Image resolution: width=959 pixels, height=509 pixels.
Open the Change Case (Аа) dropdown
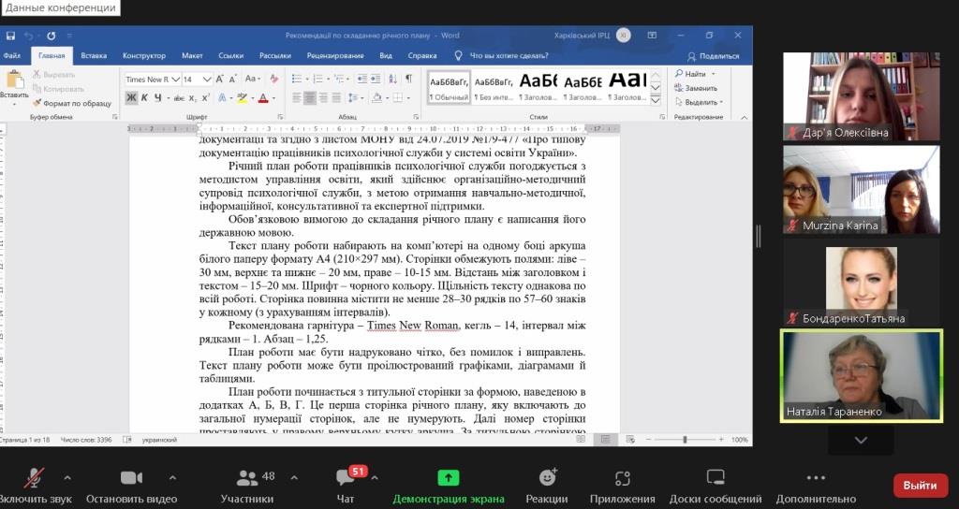coord(253,79)
